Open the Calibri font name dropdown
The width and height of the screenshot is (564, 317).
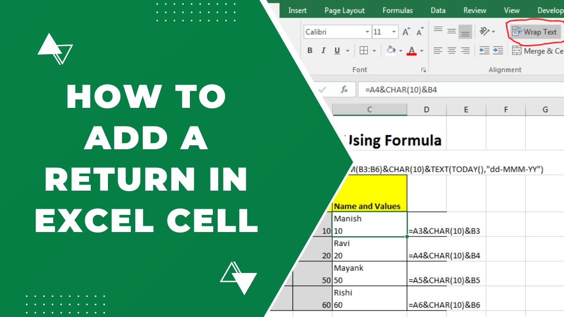pos(367,31)
